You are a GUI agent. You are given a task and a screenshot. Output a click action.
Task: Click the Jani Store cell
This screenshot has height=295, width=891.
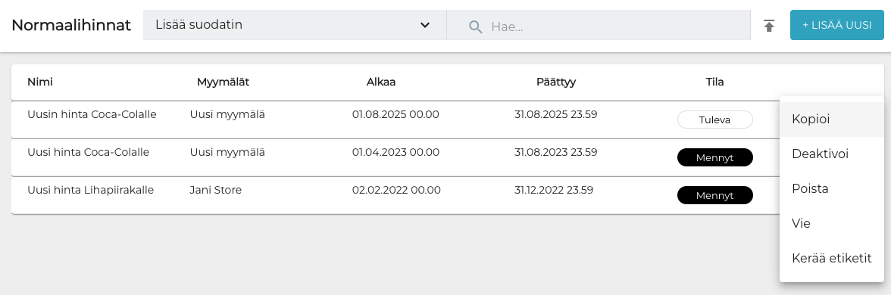(x=215, y=190)
